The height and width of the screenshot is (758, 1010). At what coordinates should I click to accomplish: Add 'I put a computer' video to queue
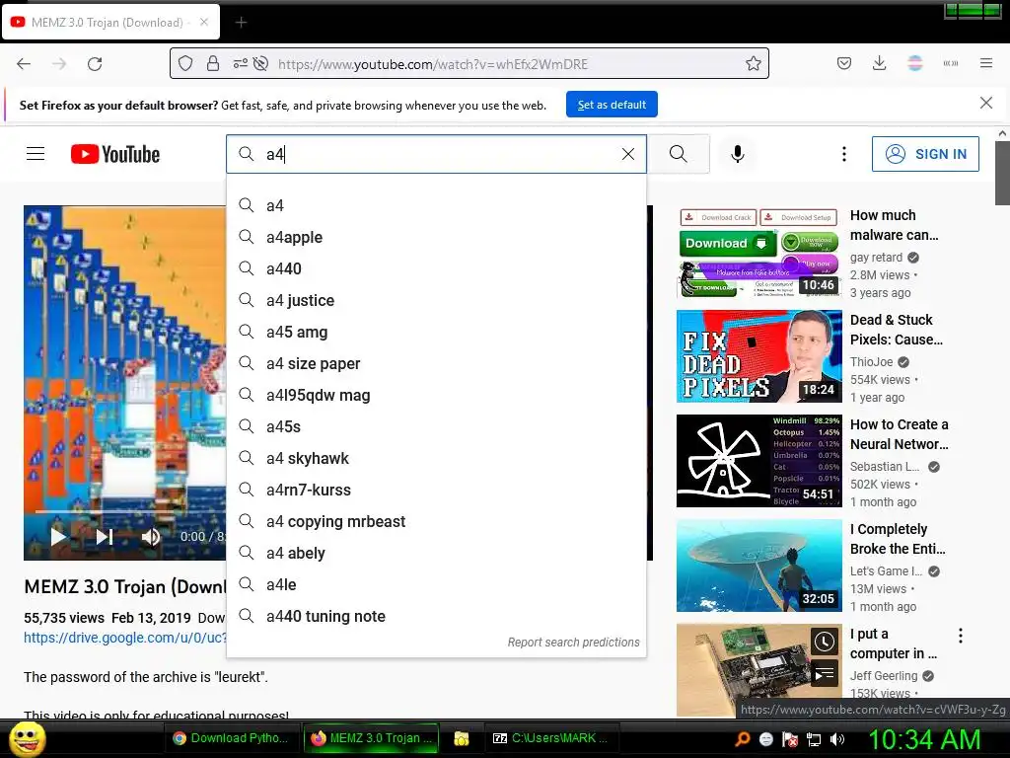(825, 673)
